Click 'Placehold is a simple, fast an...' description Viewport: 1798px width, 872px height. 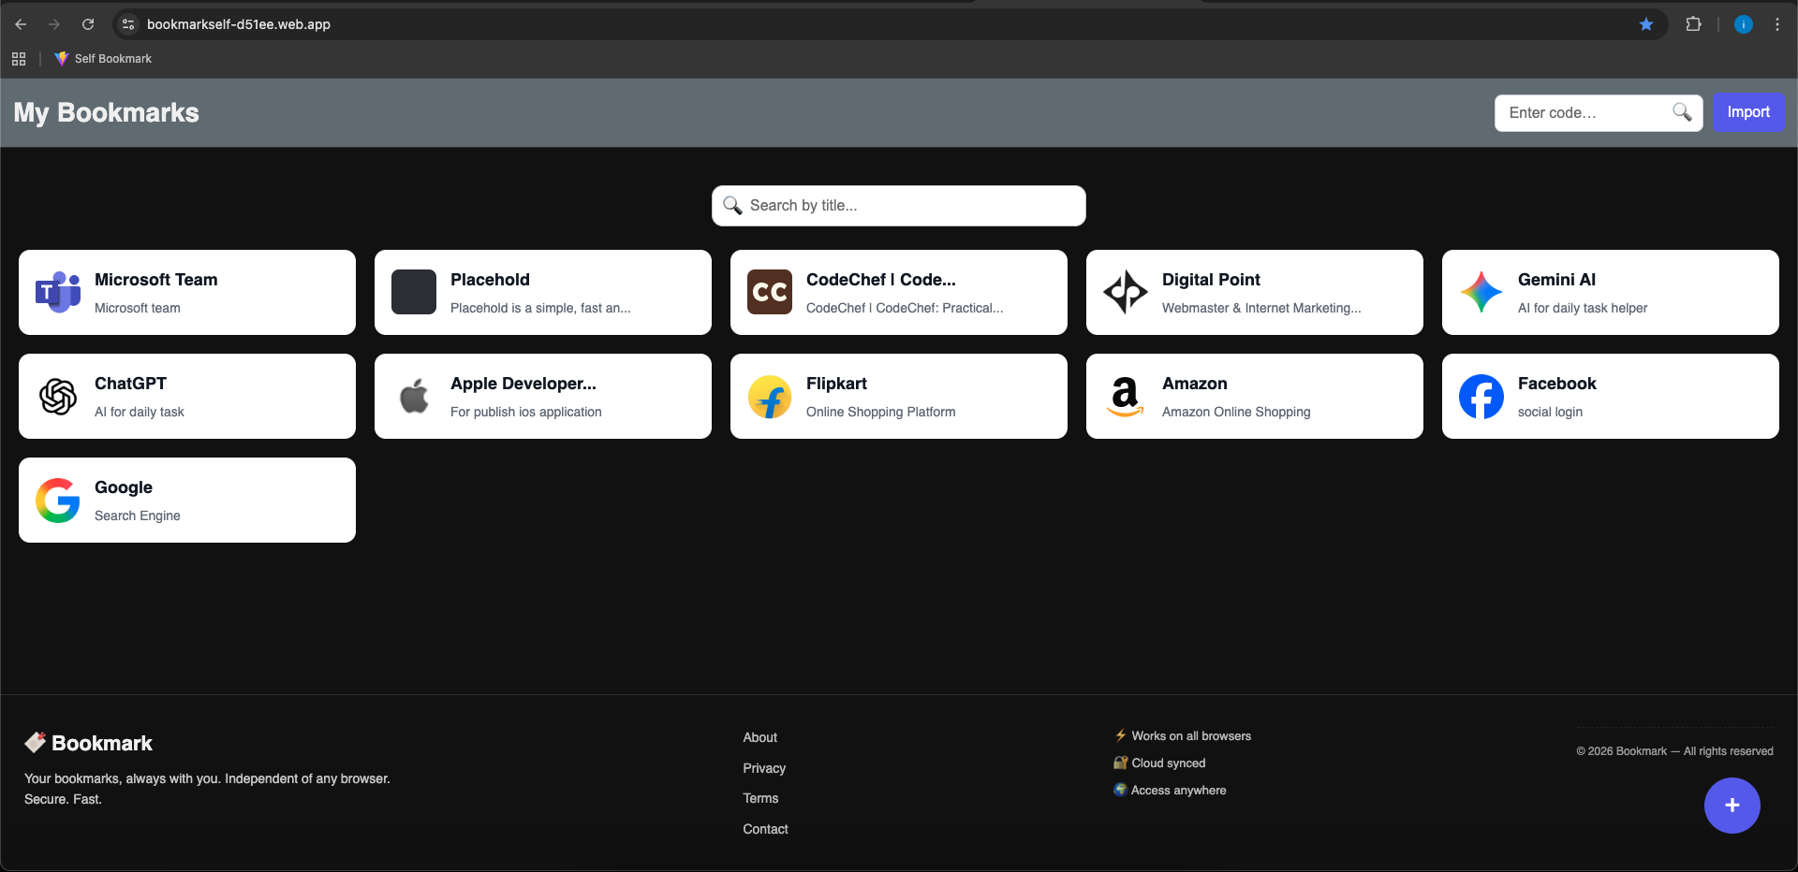[540, 308]
